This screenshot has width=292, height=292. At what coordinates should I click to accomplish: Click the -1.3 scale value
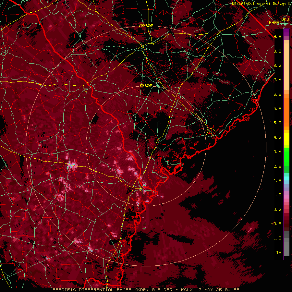click(276, 238)
